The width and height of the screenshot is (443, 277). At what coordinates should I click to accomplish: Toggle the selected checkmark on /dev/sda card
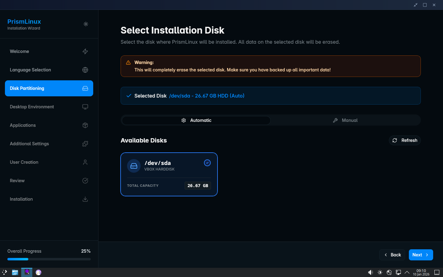tap(207, 163)
